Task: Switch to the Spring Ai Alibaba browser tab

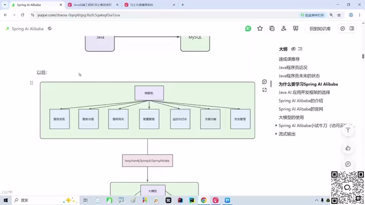Action: point(36,5)
